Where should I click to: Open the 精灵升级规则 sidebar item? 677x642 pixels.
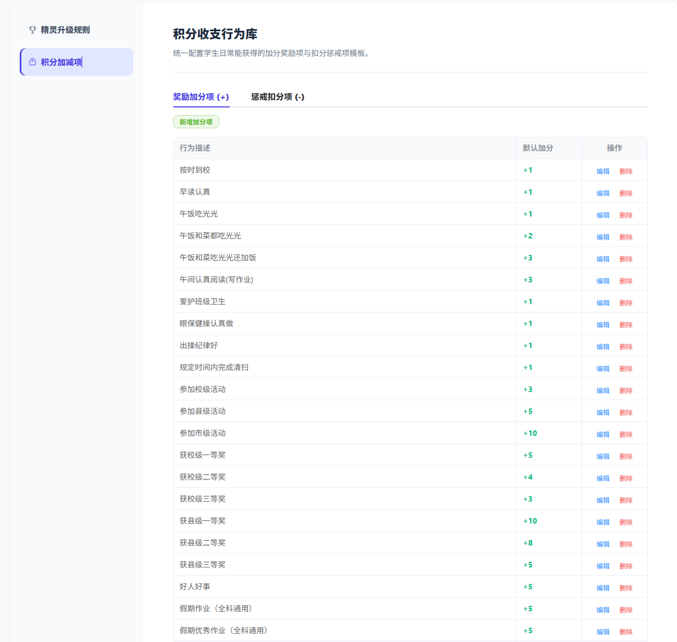tap(76, 30)
